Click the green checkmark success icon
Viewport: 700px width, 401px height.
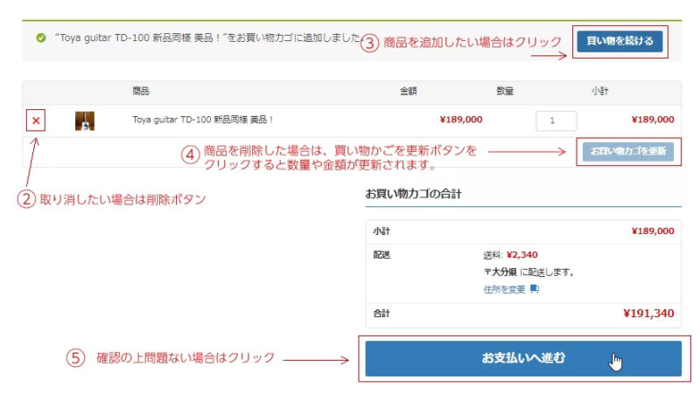[41, 38]
